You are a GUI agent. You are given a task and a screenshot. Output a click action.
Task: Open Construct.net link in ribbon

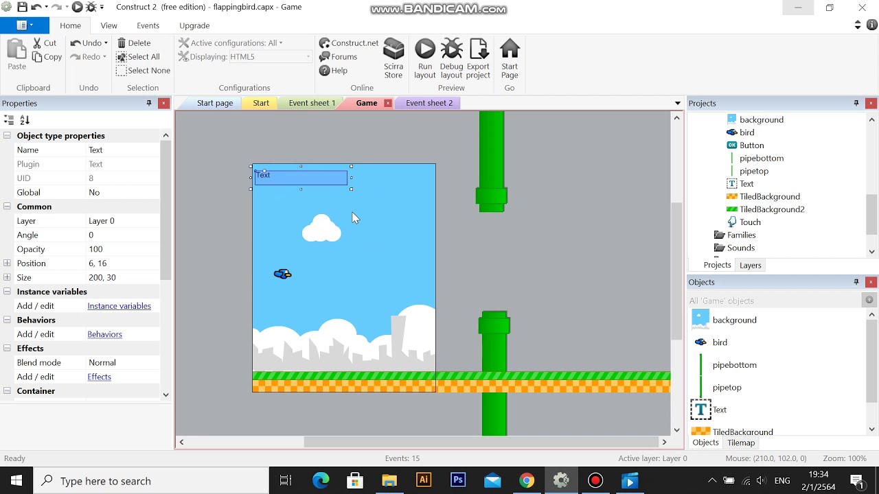(x=349, y=43)
